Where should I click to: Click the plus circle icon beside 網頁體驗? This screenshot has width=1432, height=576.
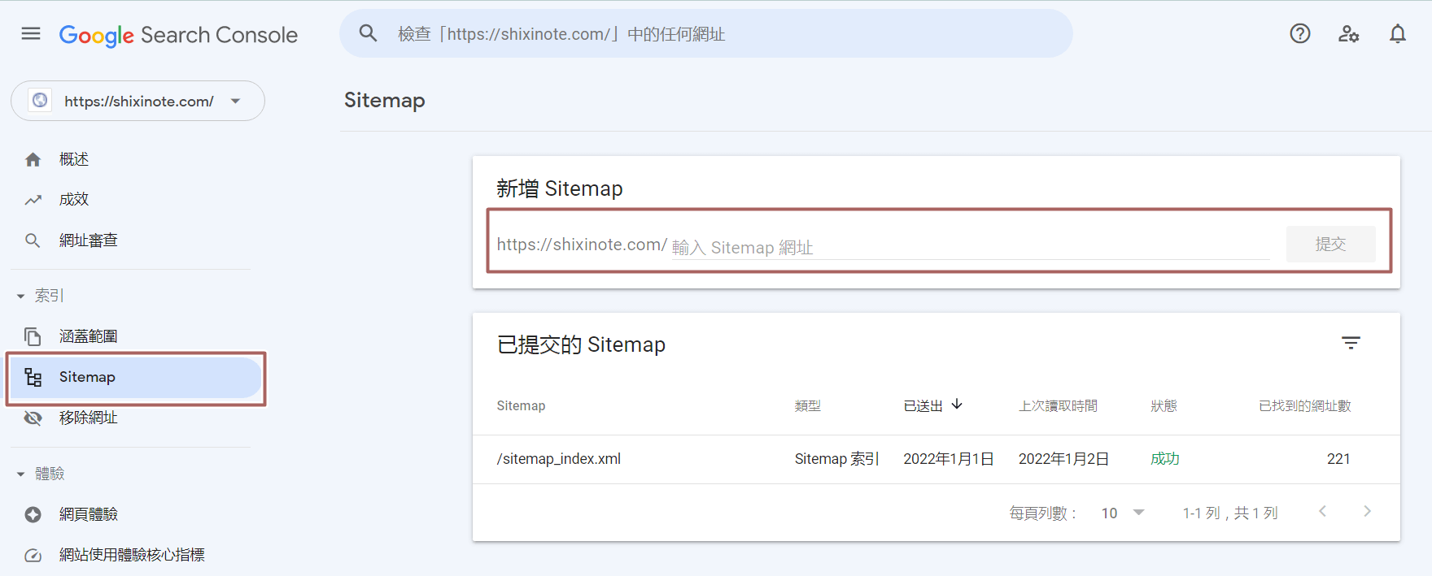click(x=33, y=514)
